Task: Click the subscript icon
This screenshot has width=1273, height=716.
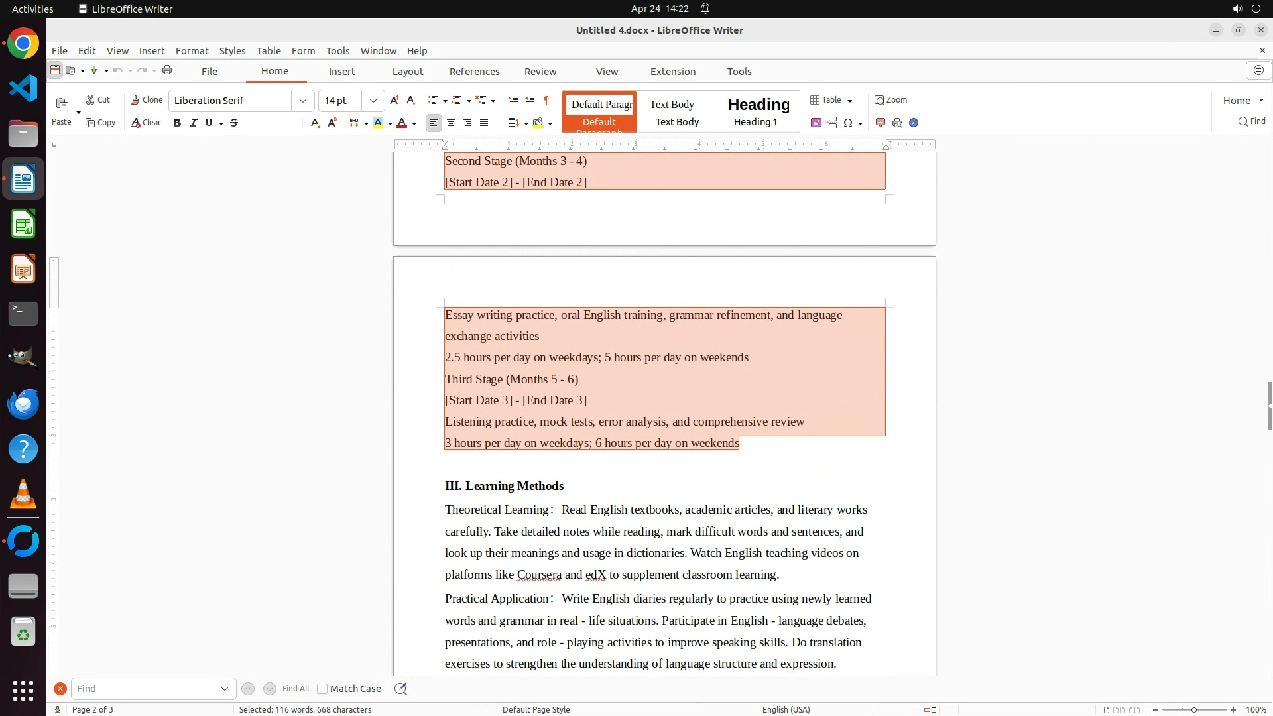Action: click(315, 123)
